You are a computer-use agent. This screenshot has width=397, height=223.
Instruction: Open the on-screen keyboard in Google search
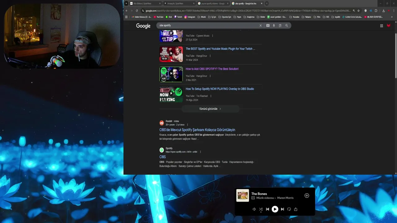point(268,25)
